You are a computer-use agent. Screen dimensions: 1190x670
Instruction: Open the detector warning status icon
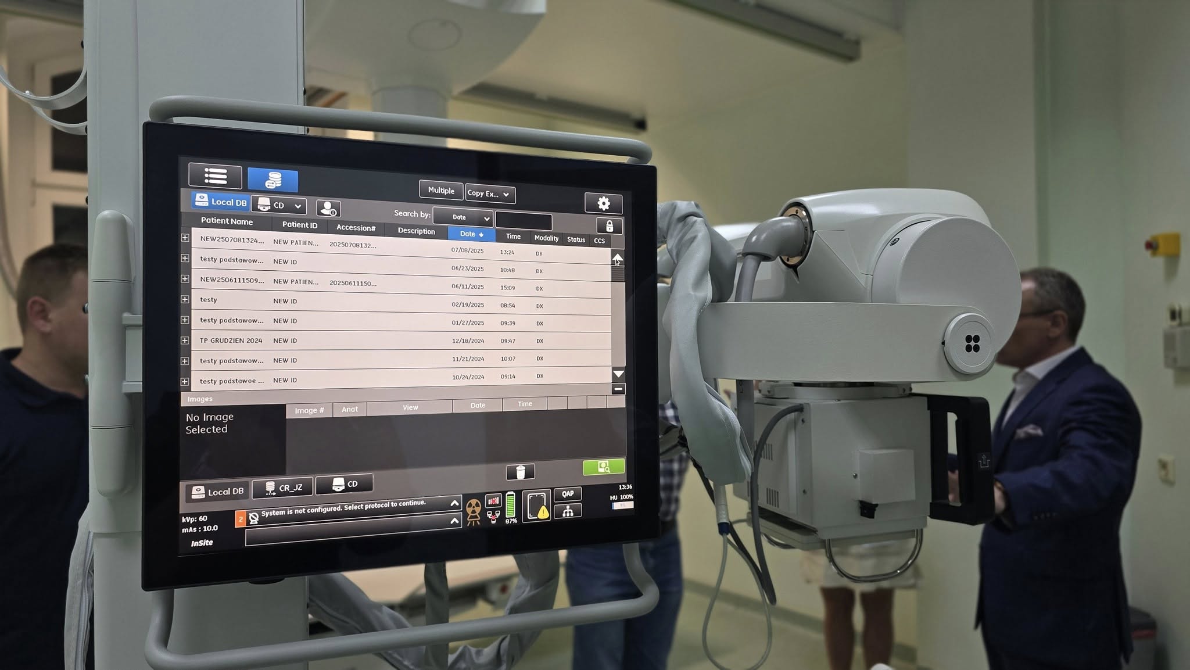coord(536,506)
